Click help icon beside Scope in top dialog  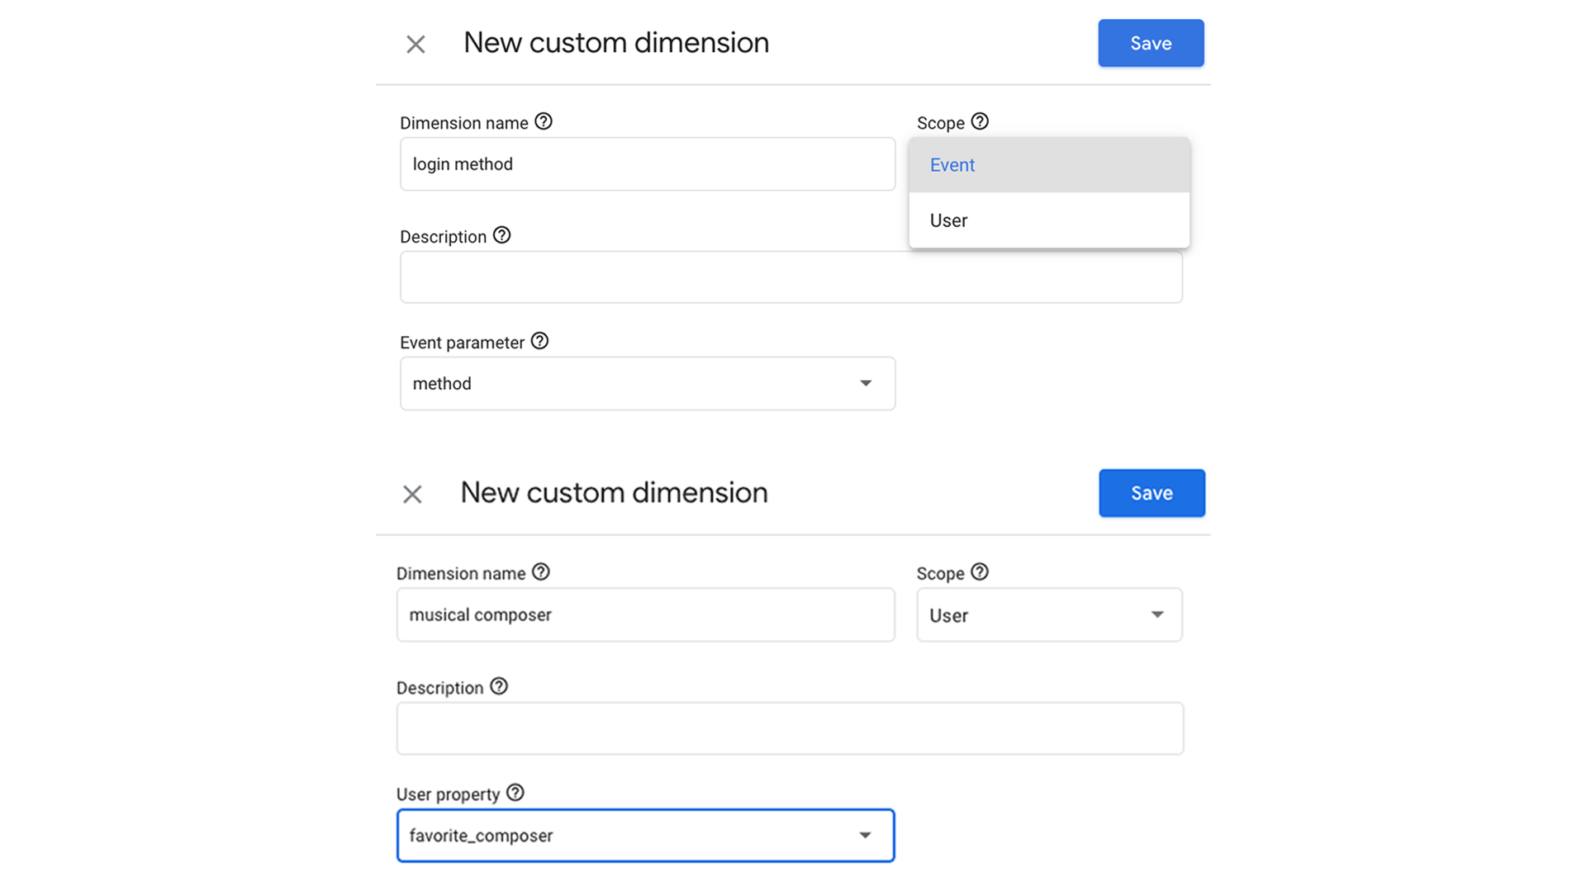[x=980, y=121]
